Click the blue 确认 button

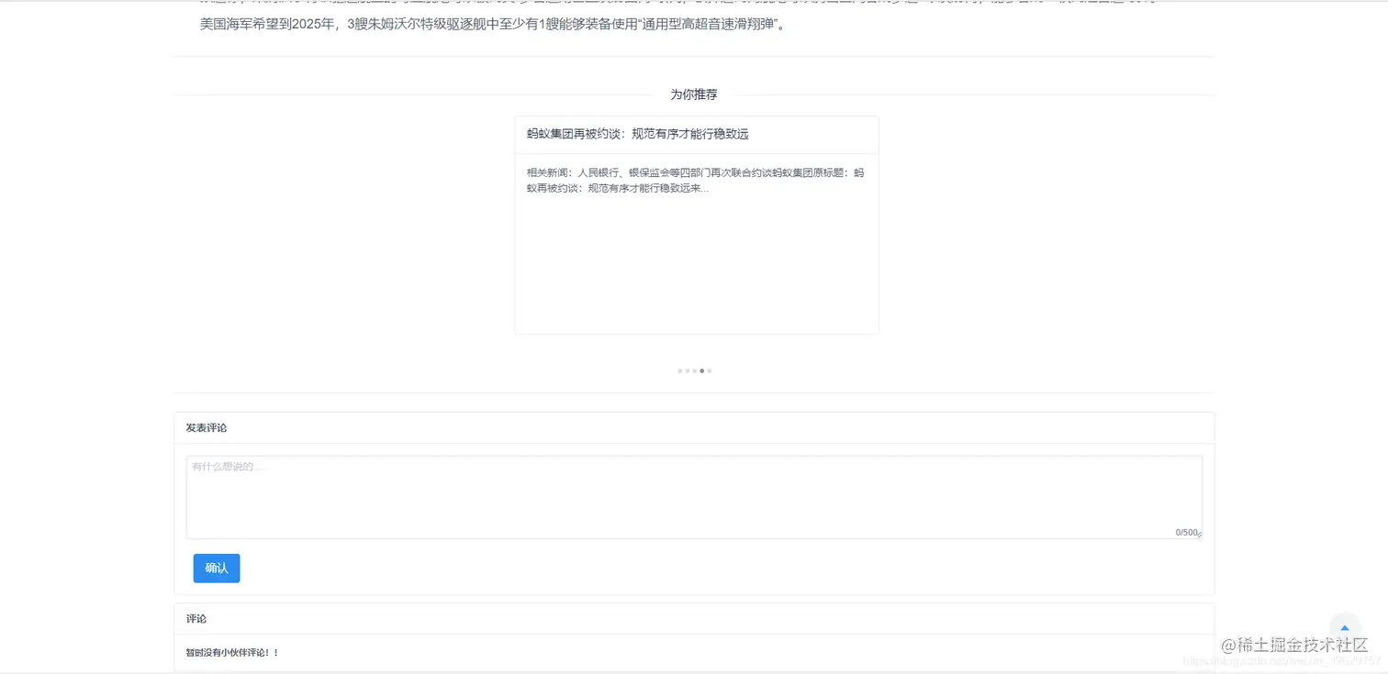[217, 568]
